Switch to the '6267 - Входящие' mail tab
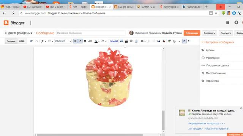Screen dimensions: 243x136 point(11,7)
